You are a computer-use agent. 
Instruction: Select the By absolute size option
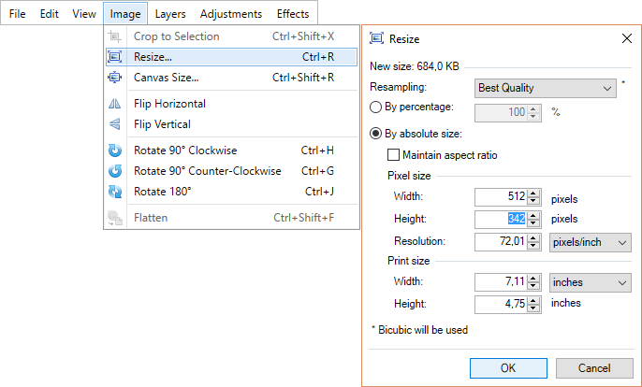click(375, 134)
